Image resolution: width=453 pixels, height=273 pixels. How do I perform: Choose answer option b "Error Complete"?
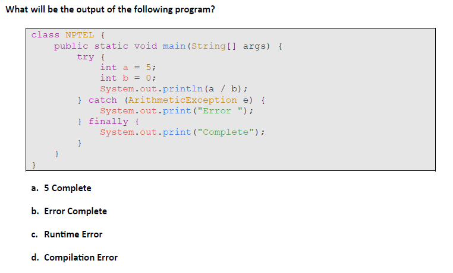point(69,211)
